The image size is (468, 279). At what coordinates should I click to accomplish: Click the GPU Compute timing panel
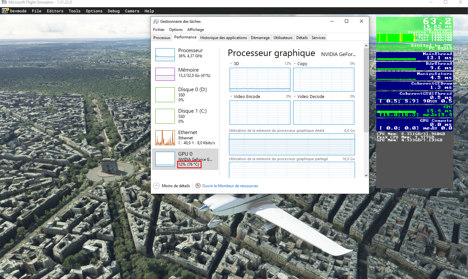point(415,124)
